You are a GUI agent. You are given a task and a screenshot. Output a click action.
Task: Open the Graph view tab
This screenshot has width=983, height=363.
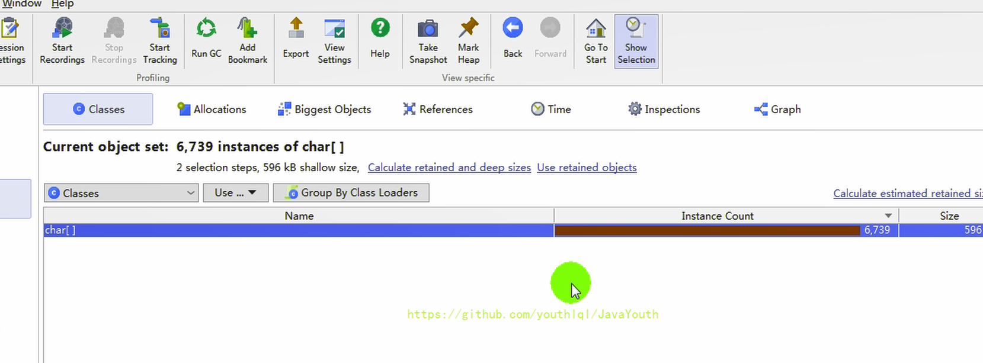pos(777,109)
